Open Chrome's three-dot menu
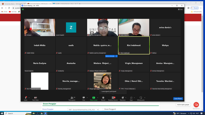The image size is (205, 115). click(x=201, y=8)
